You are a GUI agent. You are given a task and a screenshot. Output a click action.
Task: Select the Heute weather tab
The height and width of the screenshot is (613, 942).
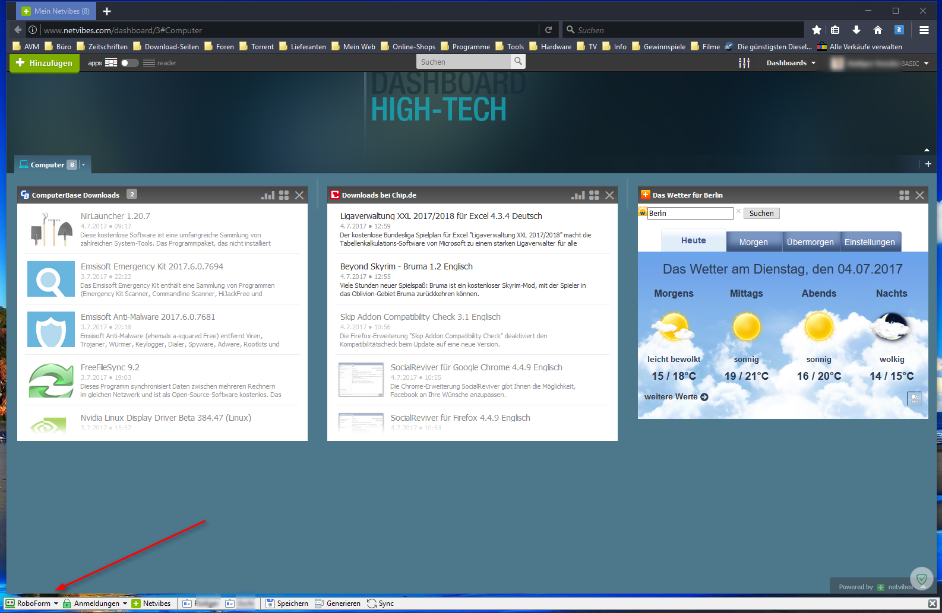pyautogui.click(x=694, y=241)
